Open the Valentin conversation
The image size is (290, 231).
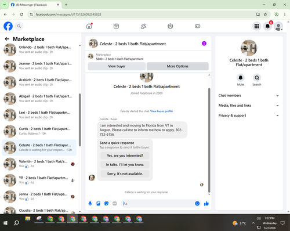(39, 164)
